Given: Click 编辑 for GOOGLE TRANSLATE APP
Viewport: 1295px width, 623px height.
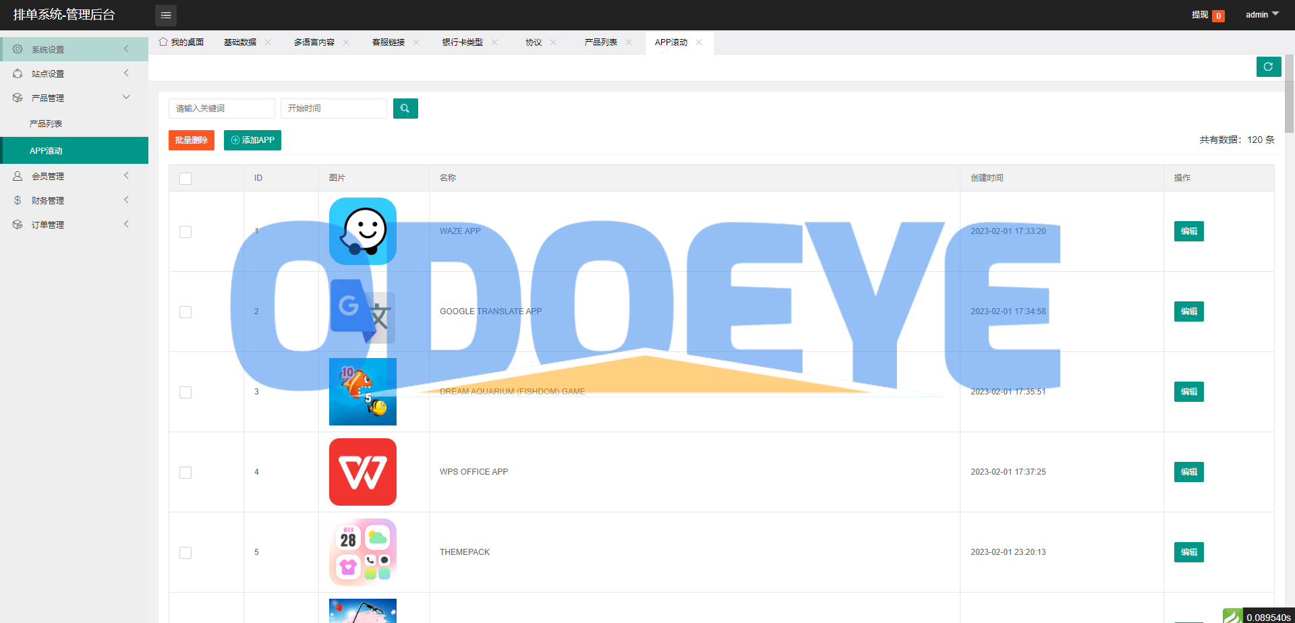Looking at the screenshot, I should click(1189, 311).
